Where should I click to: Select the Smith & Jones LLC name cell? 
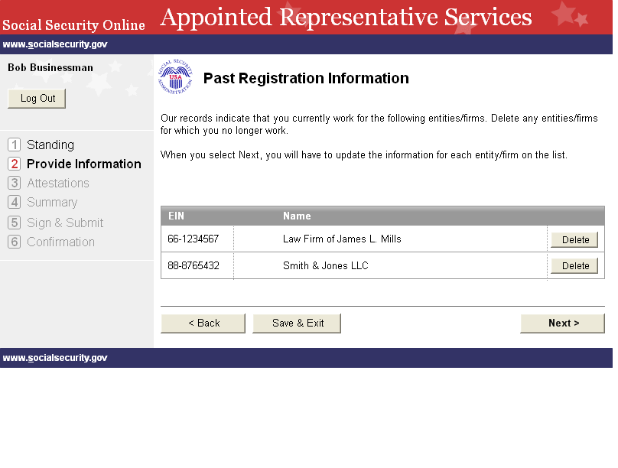point(325,266)
